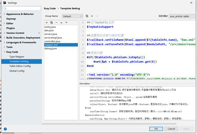Add a new template file
This screenshot has width=197, height=134.
[47, 23]
